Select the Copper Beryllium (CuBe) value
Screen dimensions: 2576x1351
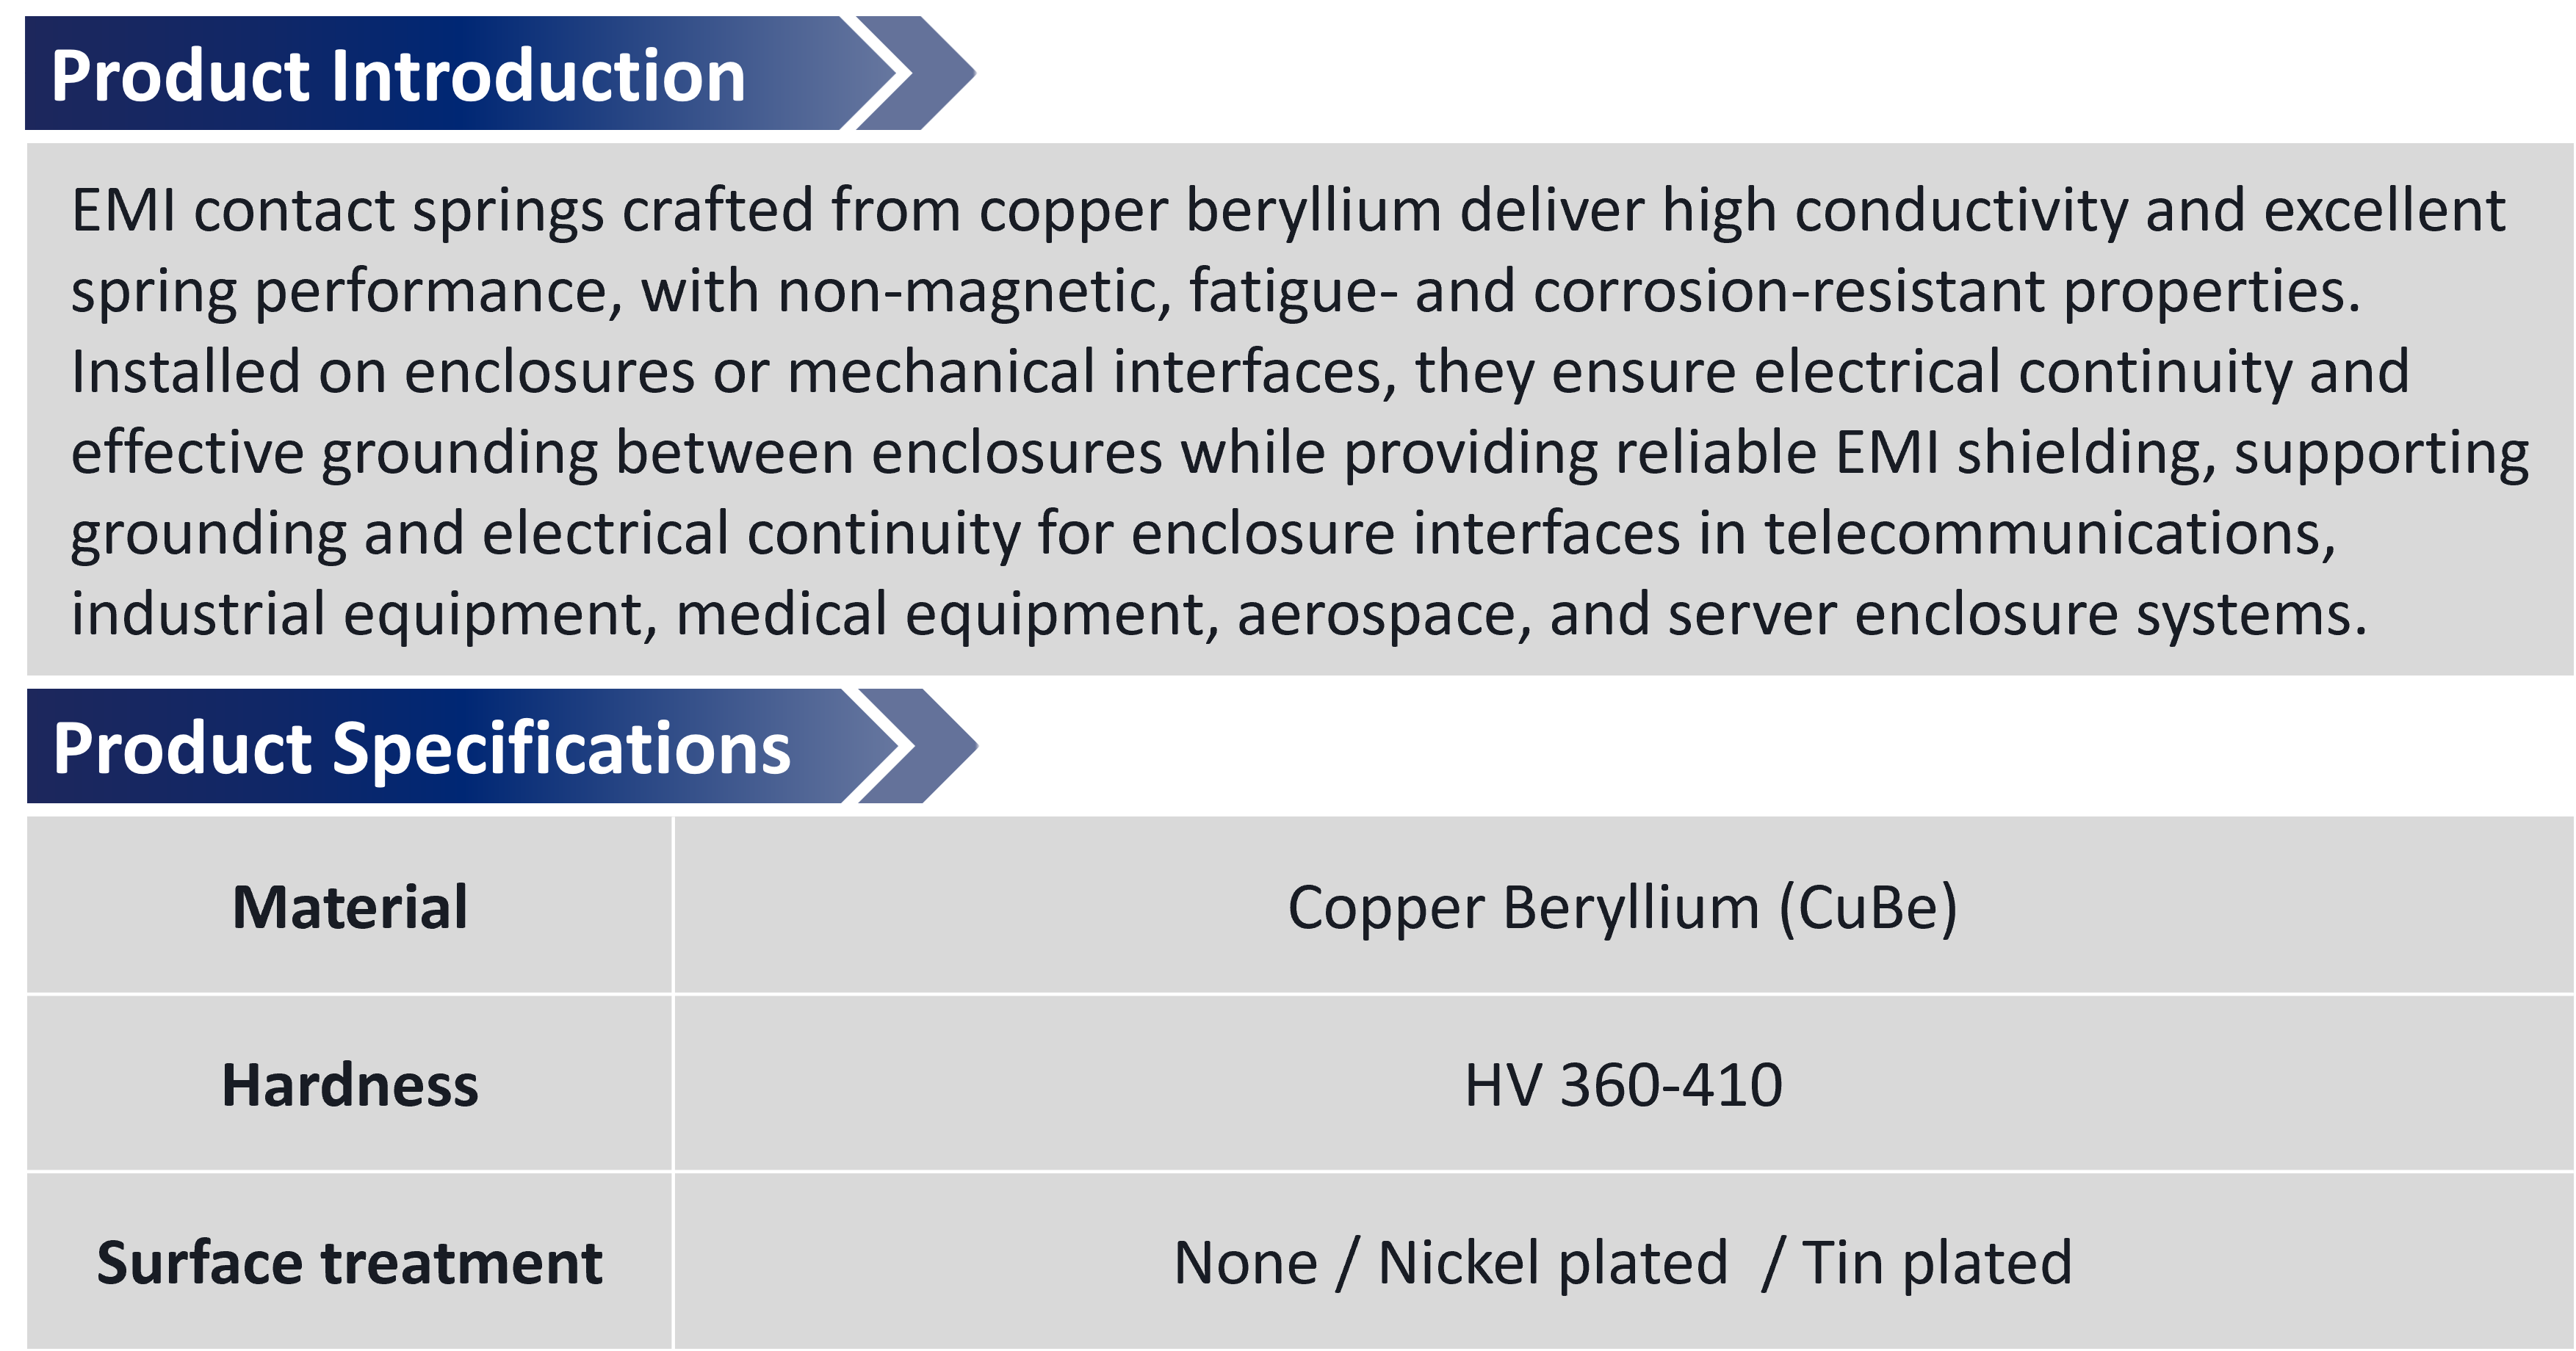point(1622,908)
